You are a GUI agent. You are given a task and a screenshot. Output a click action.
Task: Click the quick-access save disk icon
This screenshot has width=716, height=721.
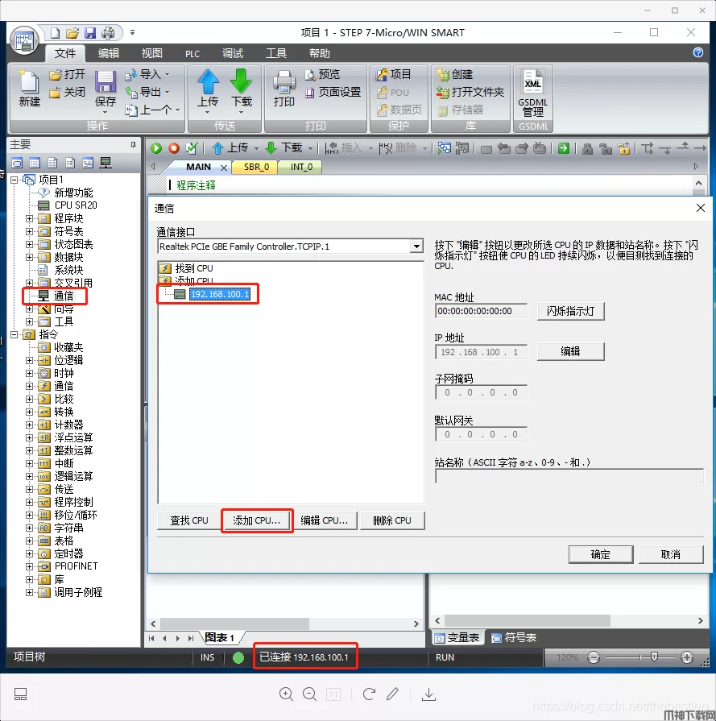90,33
